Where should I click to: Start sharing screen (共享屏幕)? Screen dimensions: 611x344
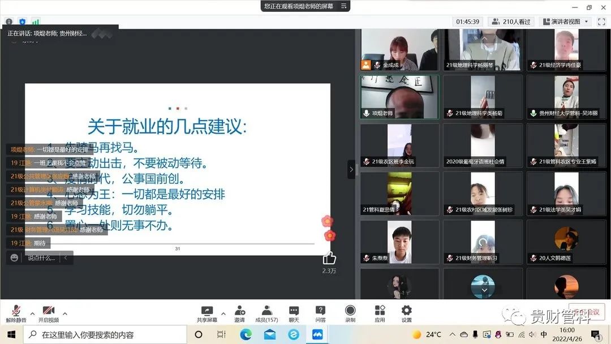pos(207,313)
